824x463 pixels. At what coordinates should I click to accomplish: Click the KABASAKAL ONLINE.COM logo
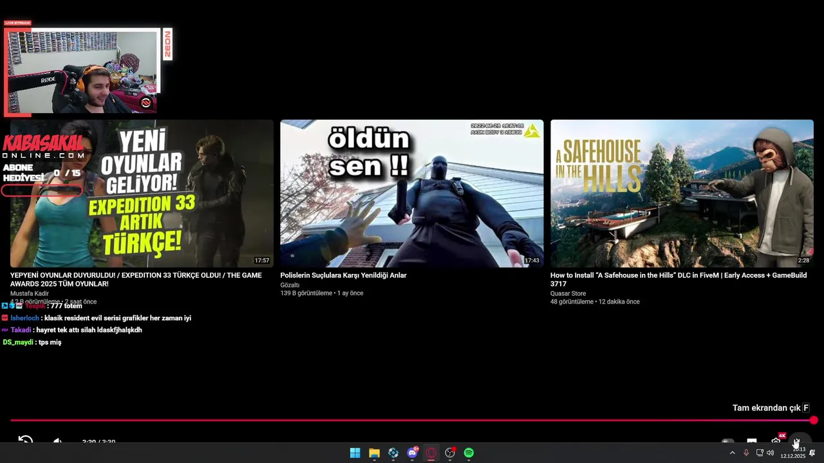[44, 147]
